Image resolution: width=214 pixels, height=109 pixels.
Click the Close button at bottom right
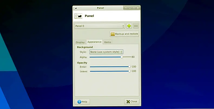click(x=131, y=102)
